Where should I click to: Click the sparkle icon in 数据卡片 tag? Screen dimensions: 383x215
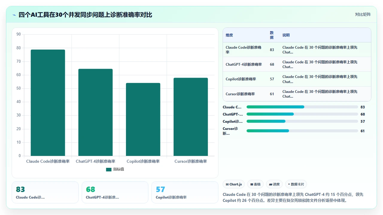pos(289,185)
